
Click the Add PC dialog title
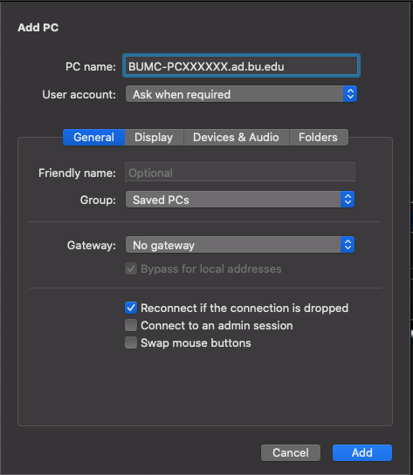point(38,28)
